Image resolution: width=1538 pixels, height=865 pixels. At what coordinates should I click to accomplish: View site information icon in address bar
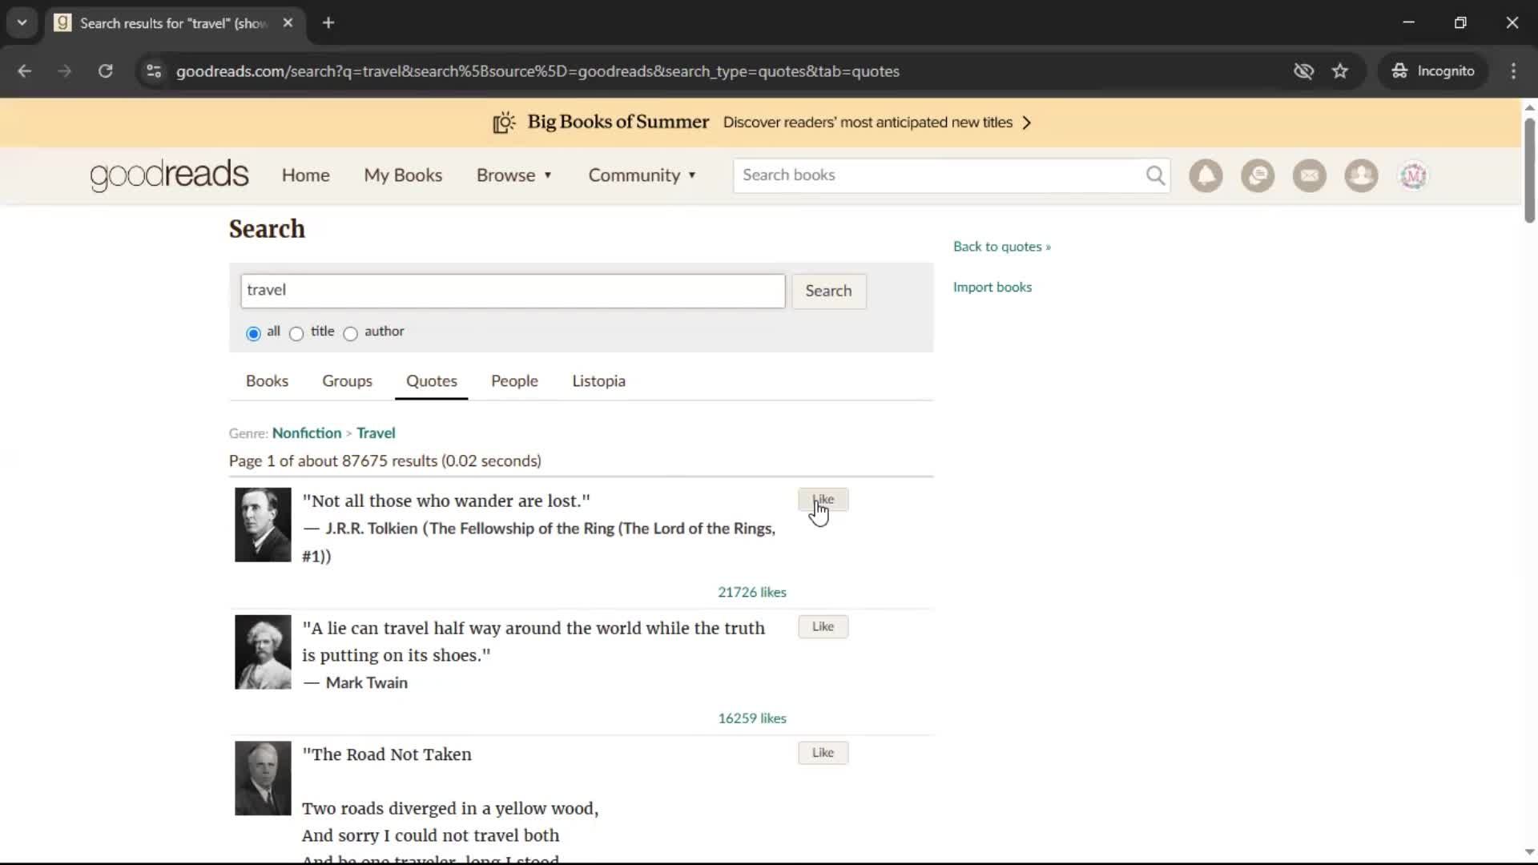pos(153,71)
